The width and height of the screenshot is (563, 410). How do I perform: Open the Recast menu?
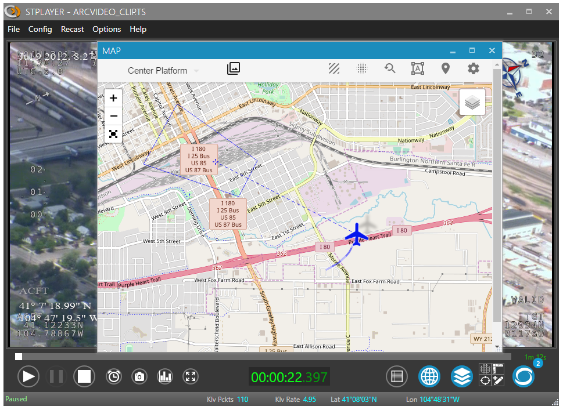[72, 29]
